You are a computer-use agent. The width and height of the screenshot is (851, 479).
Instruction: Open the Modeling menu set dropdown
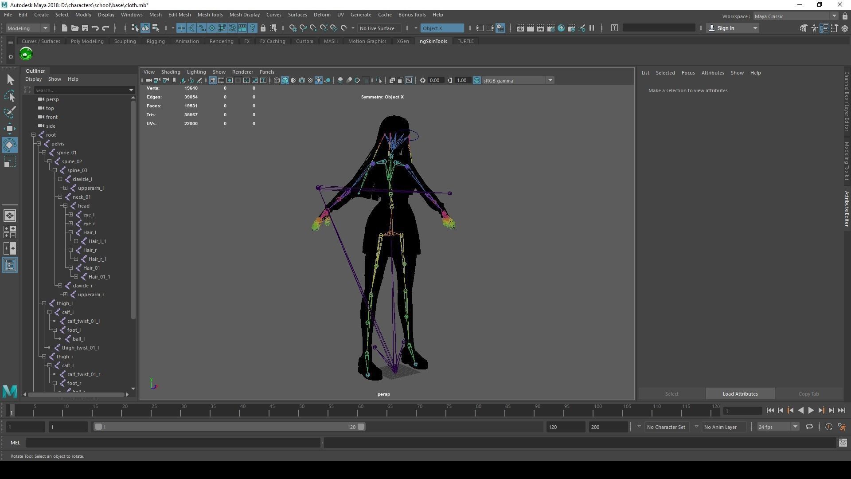click(27, 28)
